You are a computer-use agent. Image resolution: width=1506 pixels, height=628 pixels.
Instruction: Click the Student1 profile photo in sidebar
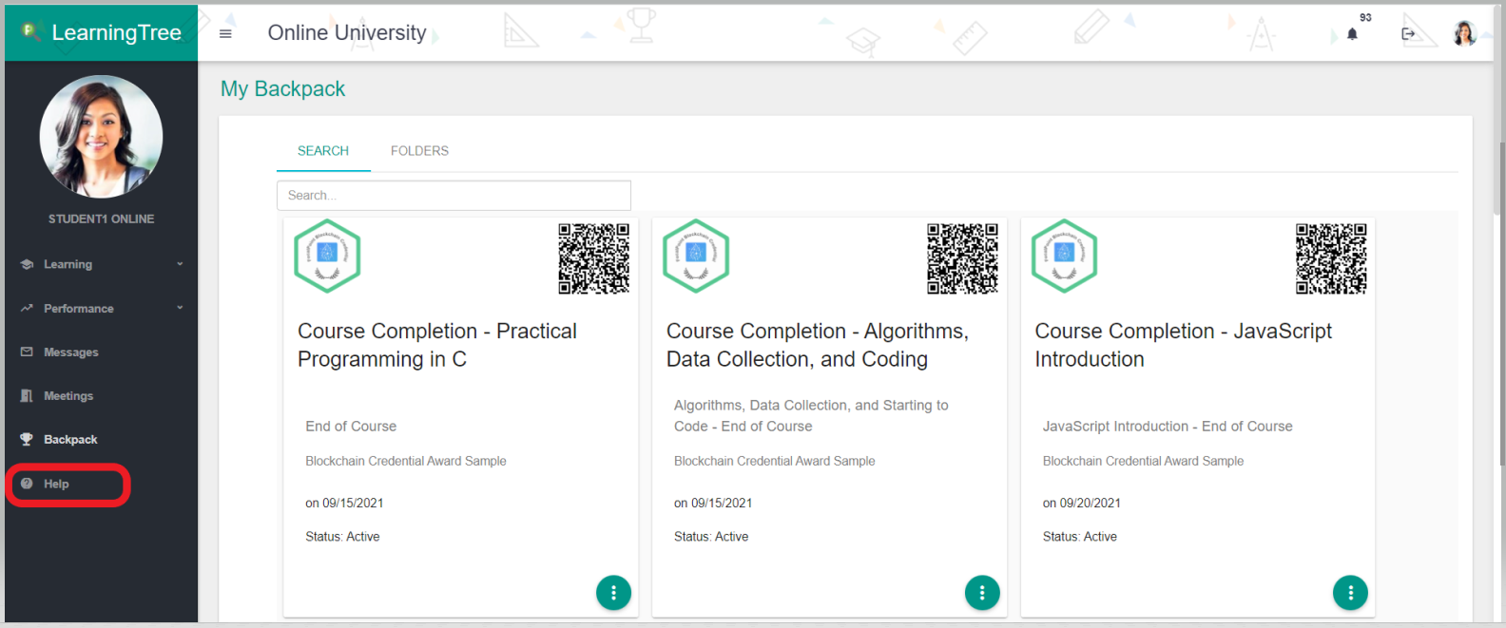[101, 137]
